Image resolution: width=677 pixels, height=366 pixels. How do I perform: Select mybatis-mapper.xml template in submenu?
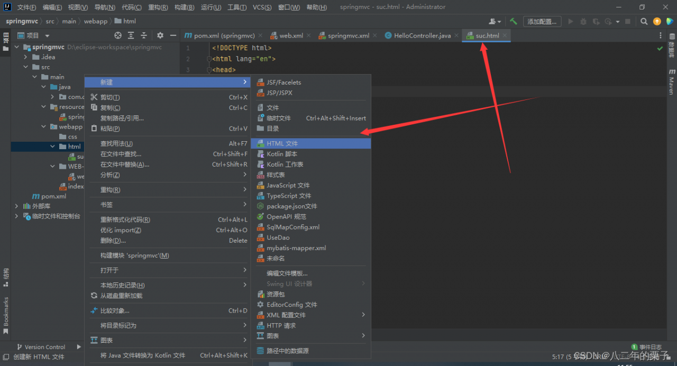[311, 248]
